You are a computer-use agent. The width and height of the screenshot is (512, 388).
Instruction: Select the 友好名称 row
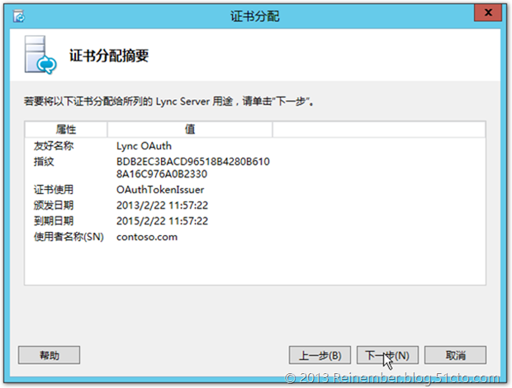[x=53, y=145]
